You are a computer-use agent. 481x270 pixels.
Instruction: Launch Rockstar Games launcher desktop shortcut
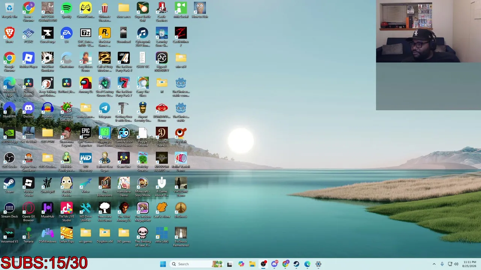tap(104, 37)
